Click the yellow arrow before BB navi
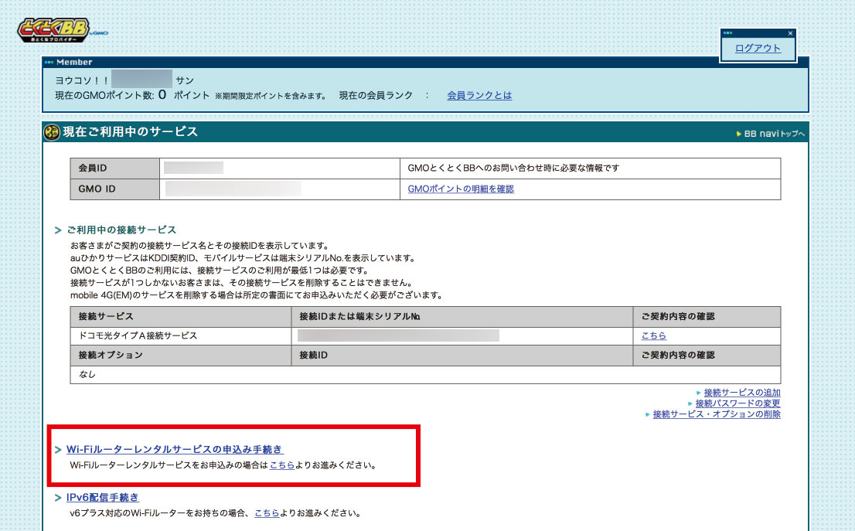This screenshot has height=531, width=855. tap(739, 134)
